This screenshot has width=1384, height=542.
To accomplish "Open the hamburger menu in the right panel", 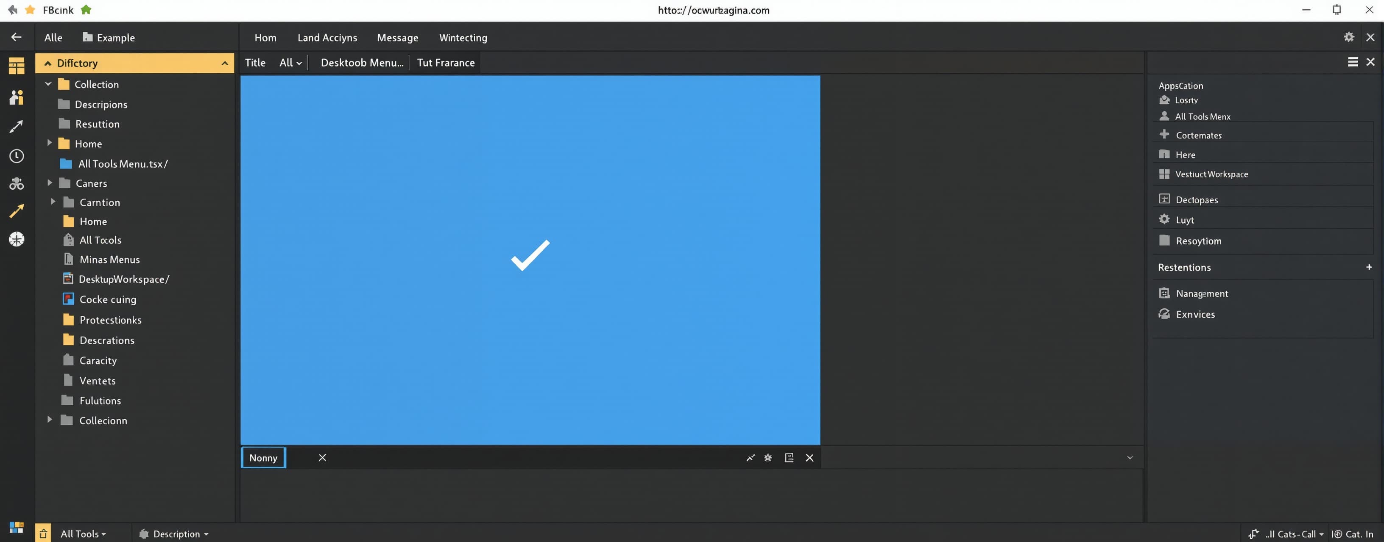I will 1353,62.
